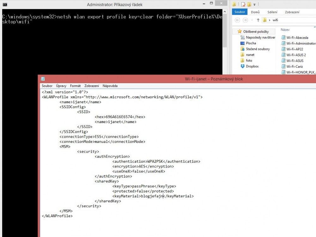Click the Notepad icon in Wi-Fi-ijanet title bar

pos(43,79)
